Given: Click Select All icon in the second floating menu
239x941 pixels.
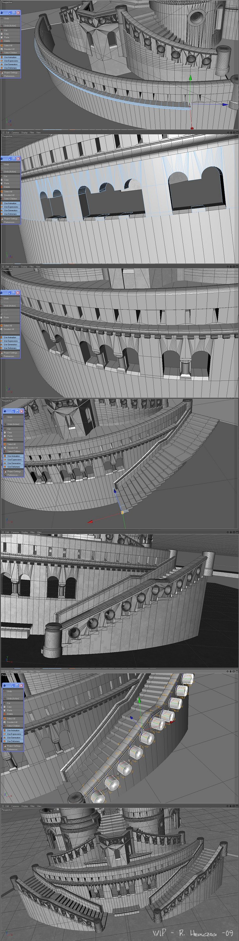Looking at the screenshot, I should [x=2, y=192].
